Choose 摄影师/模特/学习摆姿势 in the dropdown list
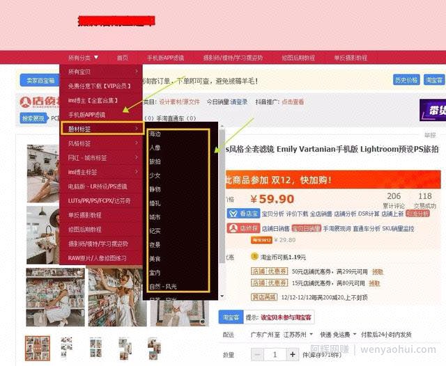 (x=98, y=244)
